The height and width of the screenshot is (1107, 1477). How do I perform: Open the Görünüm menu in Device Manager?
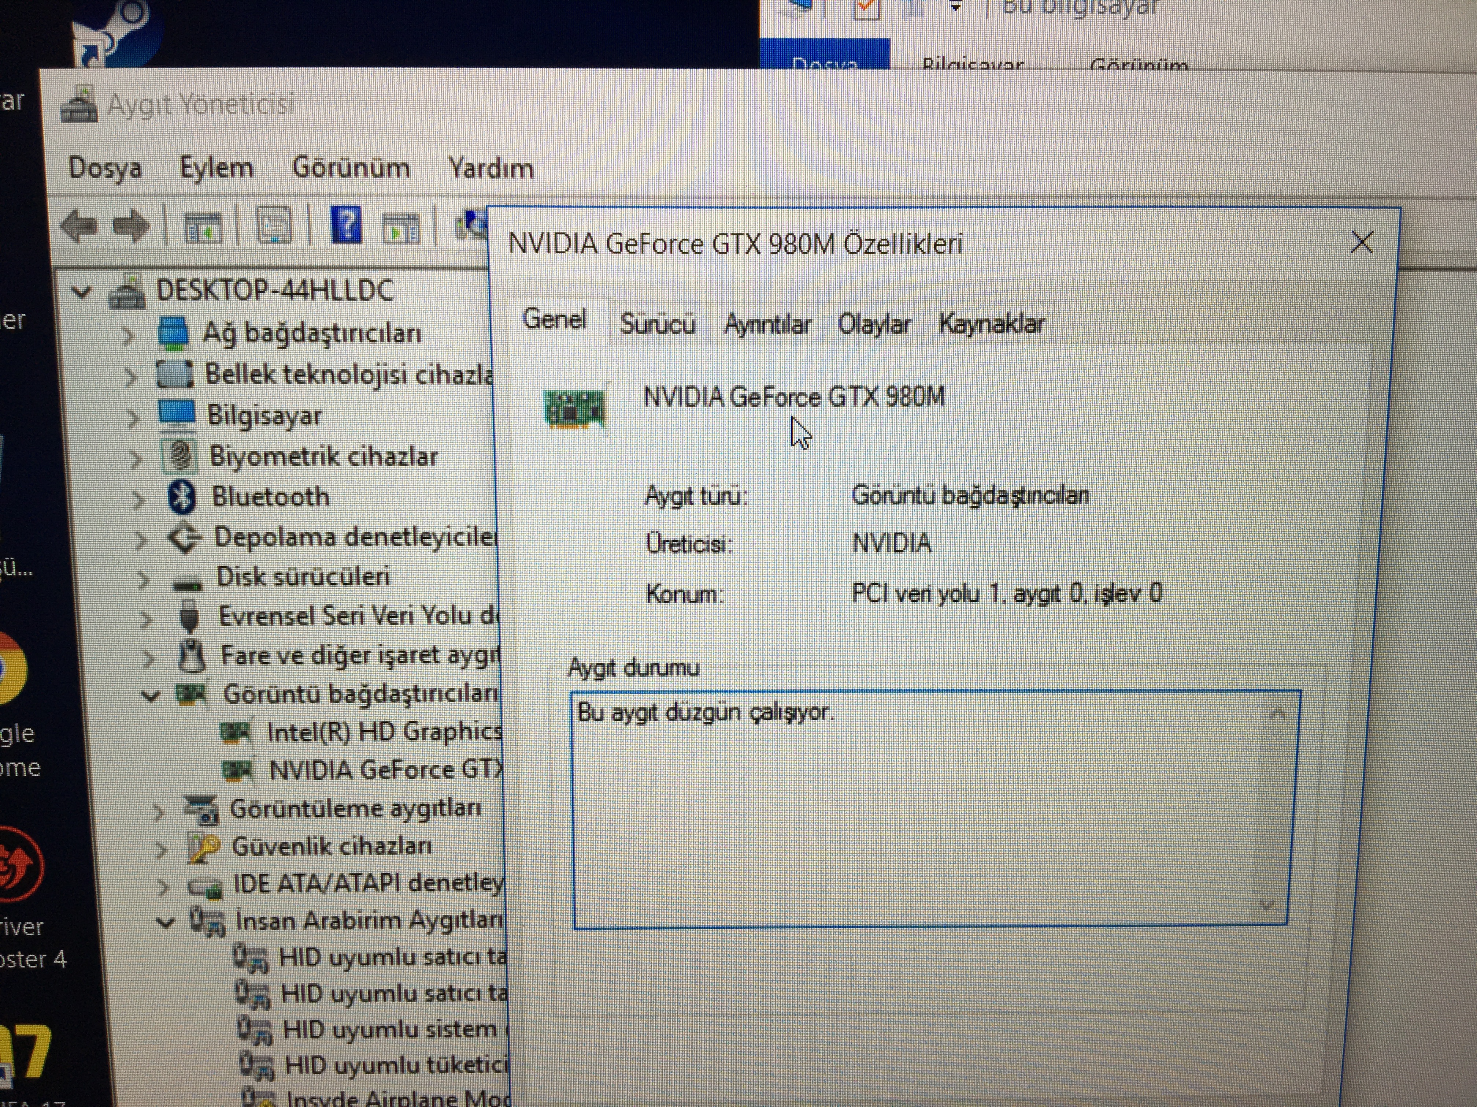[x=351, y=168]
